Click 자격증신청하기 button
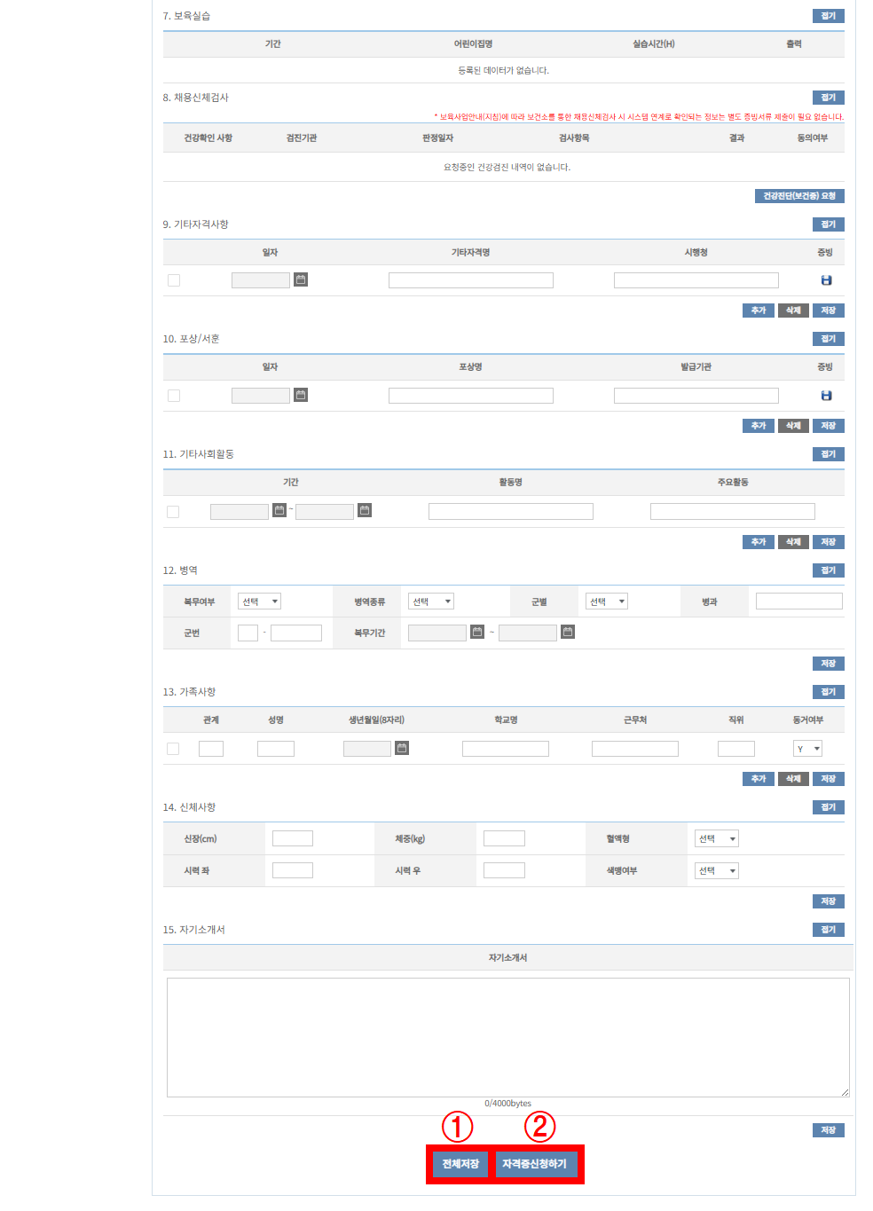The image size is (873, 1211). tap(535, 1164)
